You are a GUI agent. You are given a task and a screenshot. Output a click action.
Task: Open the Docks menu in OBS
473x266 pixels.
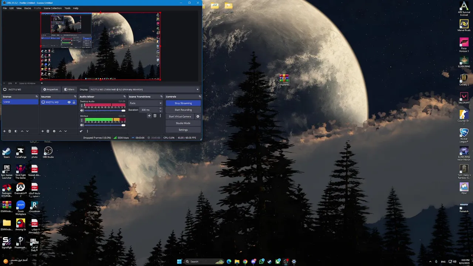(x=28, y=8)
